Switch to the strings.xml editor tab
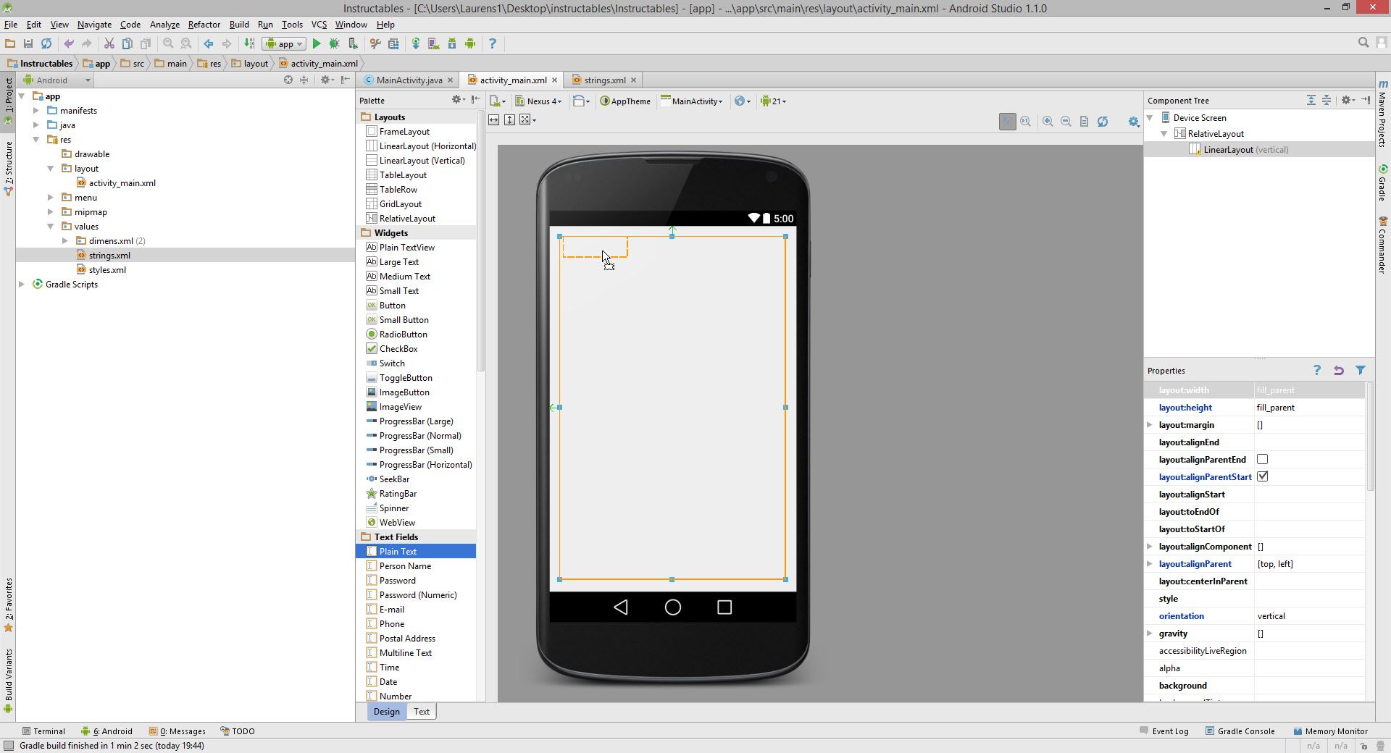Viewport: 1391px width, 753px height. click(x=603, y=80)
